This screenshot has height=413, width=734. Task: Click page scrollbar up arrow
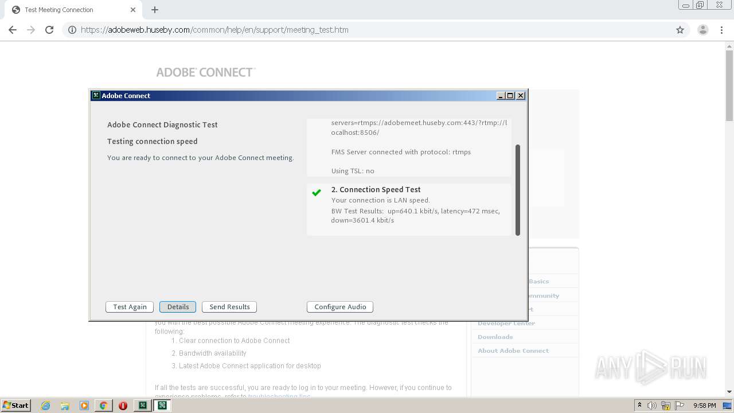click(x=729, y=46)
